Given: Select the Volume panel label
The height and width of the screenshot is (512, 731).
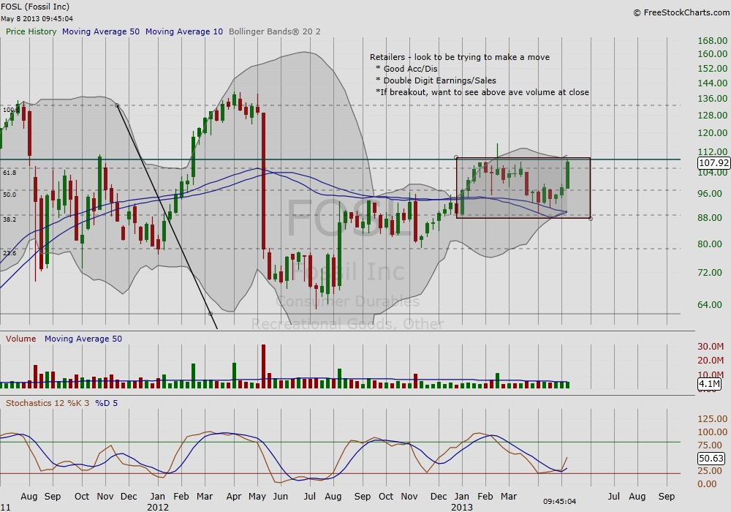Looking at the screenshot, I should pyautogui.click(x=20, y=339).
